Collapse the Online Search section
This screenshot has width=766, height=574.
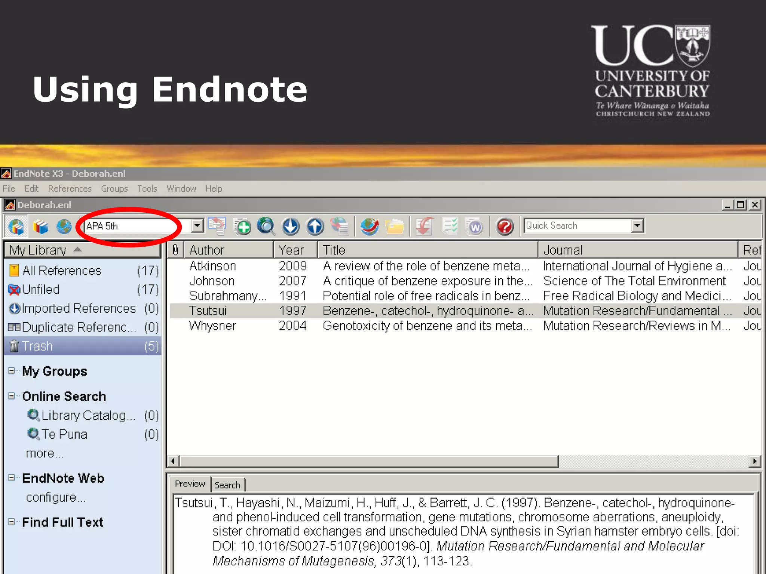coord(12,396)
